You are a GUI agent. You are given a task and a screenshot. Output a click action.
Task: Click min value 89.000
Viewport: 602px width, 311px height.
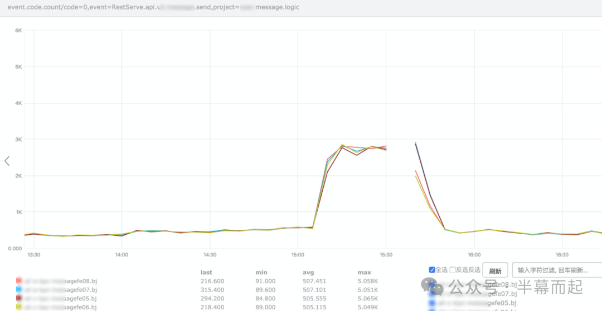pyautogui.click(x=265, y=307)
